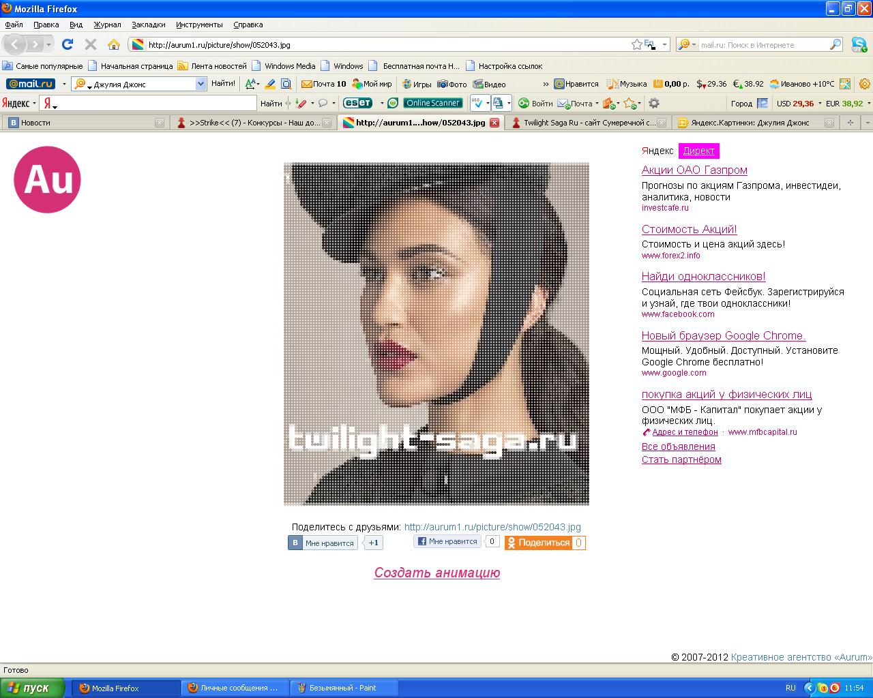The width and height of the screenshot is (873, 698).
Task: Expand the EUR 38,92 currency dropdown
Action: click(x=868, y=104)
